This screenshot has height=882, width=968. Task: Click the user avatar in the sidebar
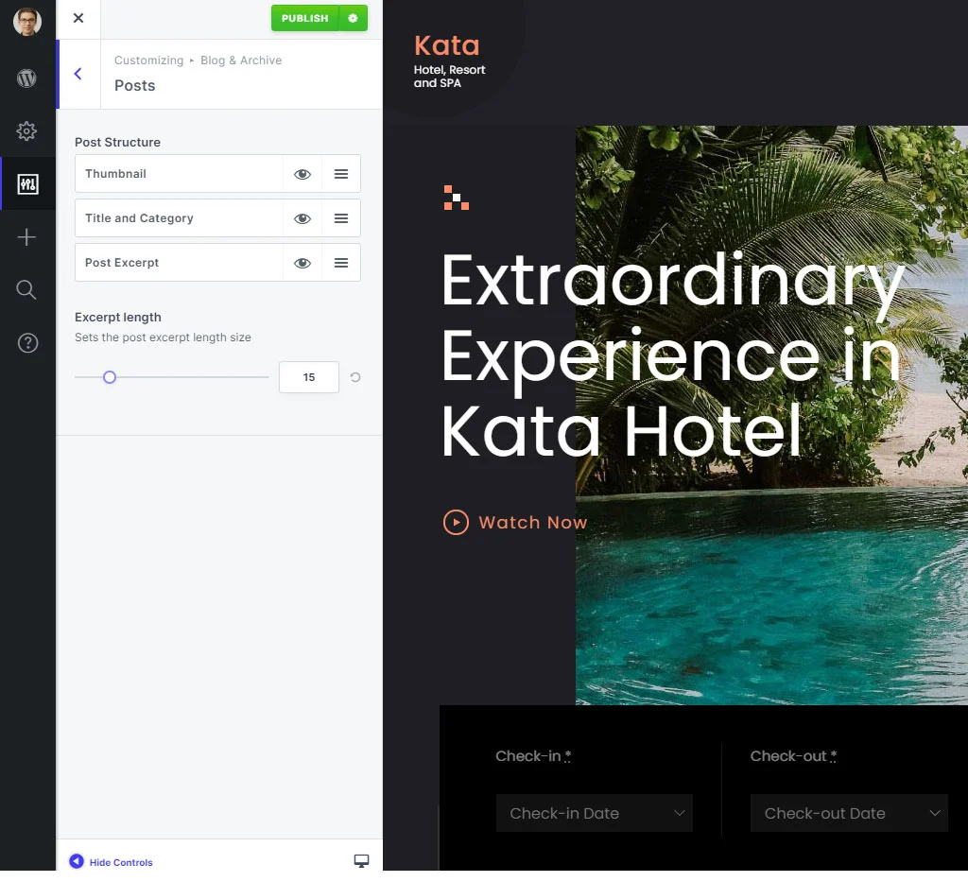(x=27, y=23)
